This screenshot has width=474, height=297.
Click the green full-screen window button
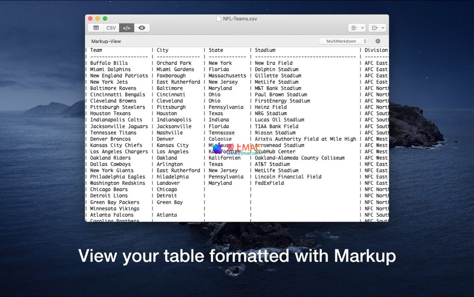[x=105, y=18]
